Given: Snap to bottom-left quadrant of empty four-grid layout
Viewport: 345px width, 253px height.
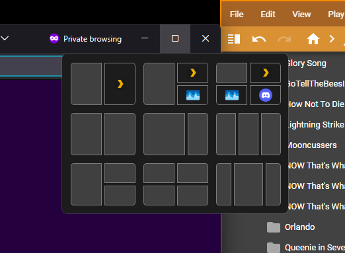Looking at the screenshot, I should coord(159,196).
